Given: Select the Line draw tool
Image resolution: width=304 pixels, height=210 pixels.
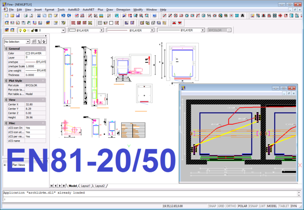Looking at the screenshot, I should click(x=165, y=16).
